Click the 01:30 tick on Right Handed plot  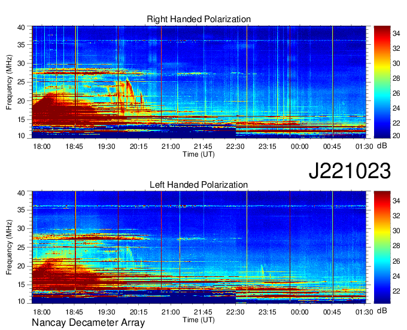coord(364,146)
